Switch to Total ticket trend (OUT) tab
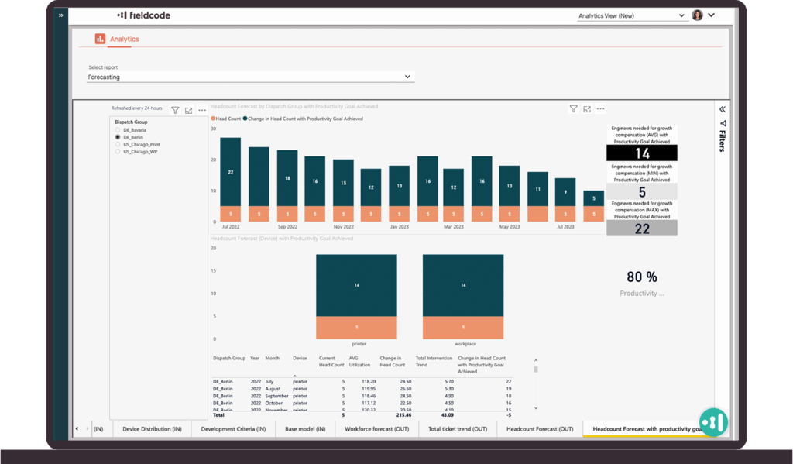The height and width of the screenshot is (464, 793). (458, 428)
